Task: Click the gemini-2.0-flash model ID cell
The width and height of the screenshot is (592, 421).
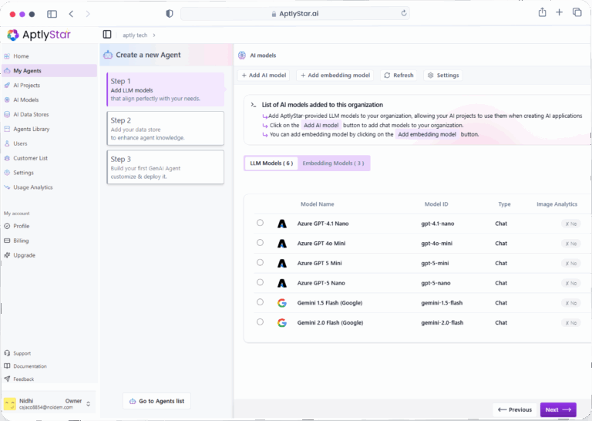Action: click(442, 323)
